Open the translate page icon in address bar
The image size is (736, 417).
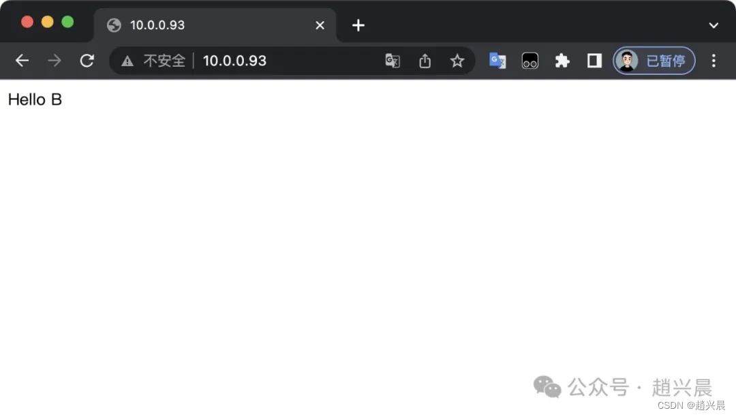click(393, 61)
